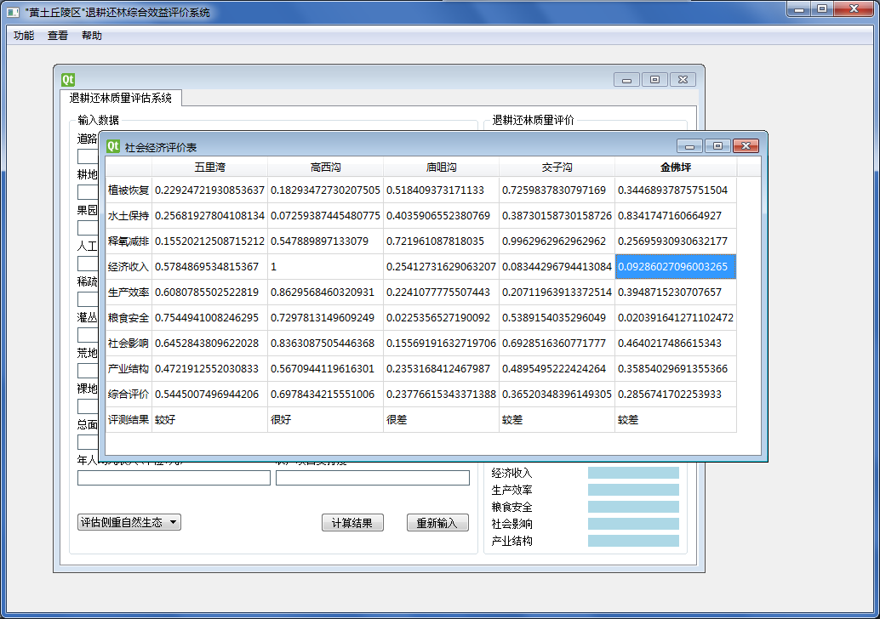This screenshot has width=880, height=619.
Task: Click the main application icon in title bar
Action: pos(13,12)
